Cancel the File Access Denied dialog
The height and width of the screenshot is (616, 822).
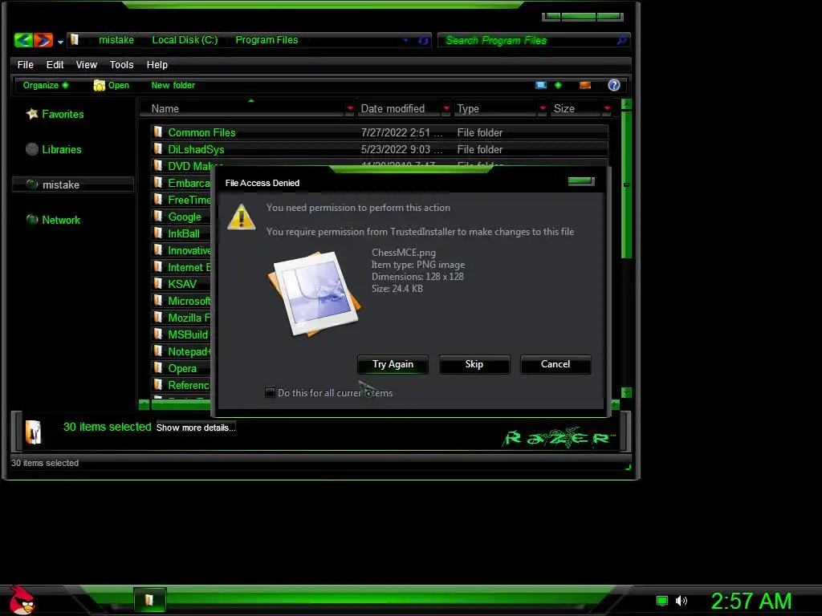[555, 365]
